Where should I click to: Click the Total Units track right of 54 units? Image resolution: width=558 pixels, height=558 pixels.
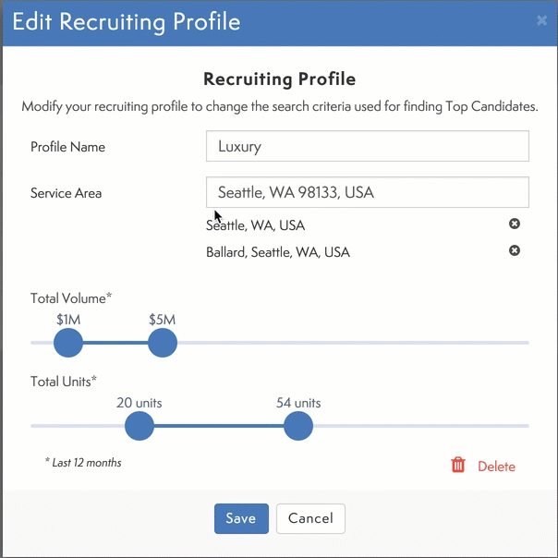pos(421,426)
